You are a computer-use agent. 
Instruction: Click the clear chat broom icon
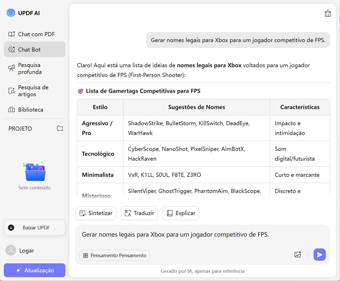(328, 13)
